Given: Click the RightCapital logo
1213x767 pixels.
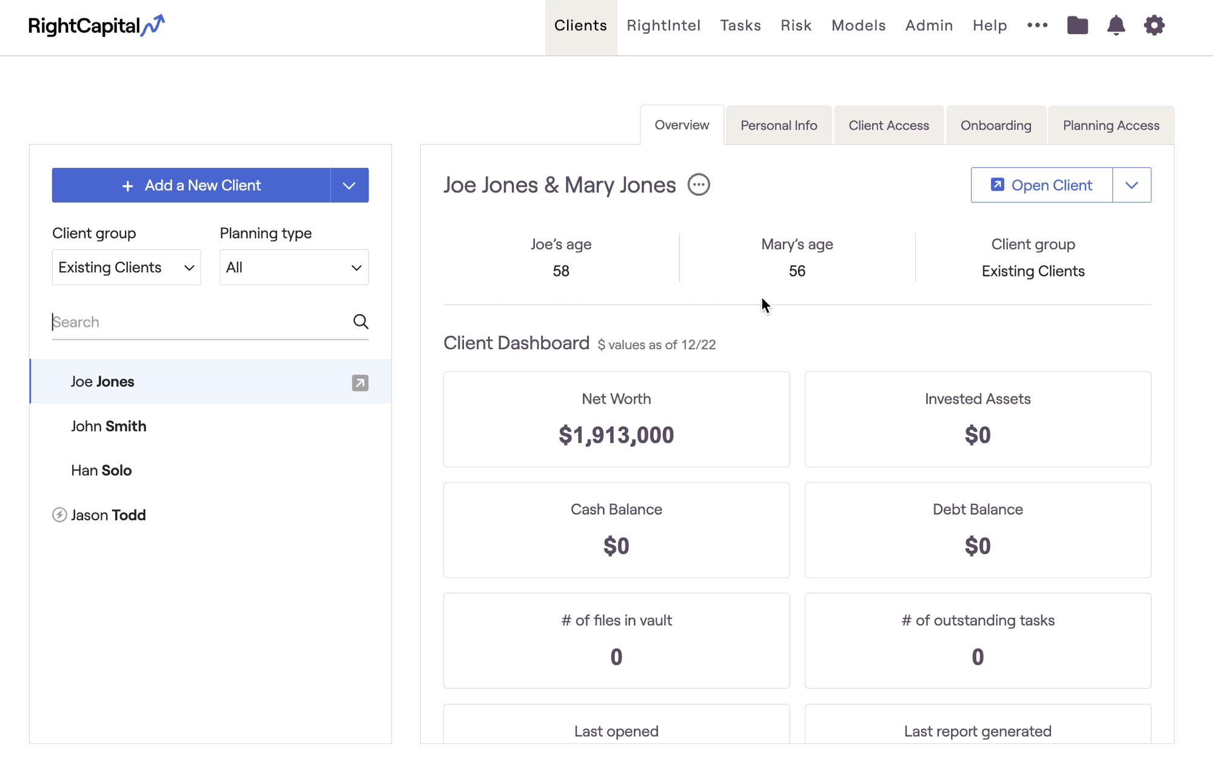Looking at the screenshot, I should tap(96, 25).
